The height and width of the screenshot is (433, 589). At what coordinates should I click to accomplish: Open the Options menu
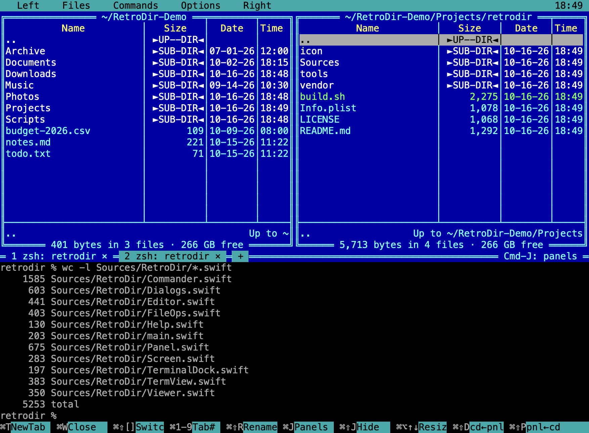(200, 5)
